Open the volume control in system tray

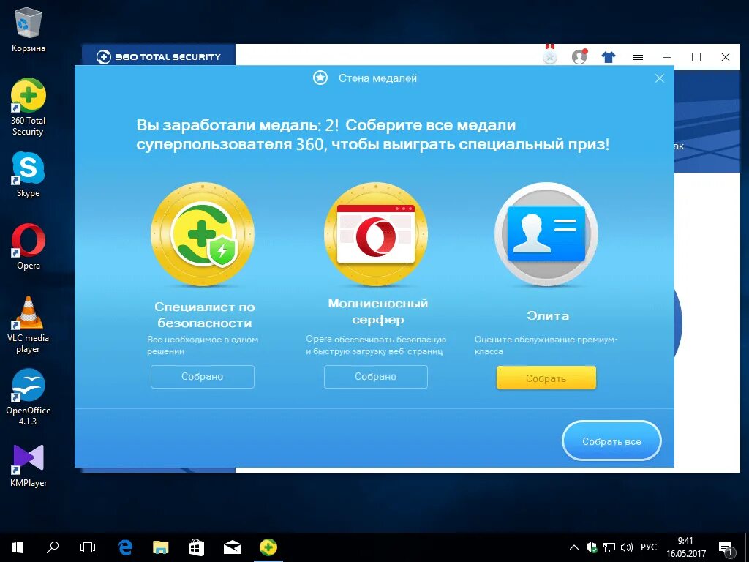pos(625,547)
